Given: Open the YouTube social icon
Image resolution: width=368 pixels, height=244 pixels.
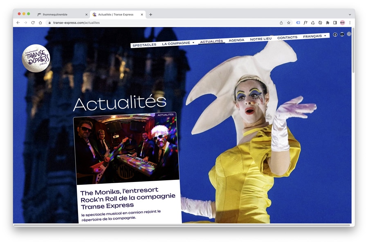Looking at the screenshot, I should [342, 34].
